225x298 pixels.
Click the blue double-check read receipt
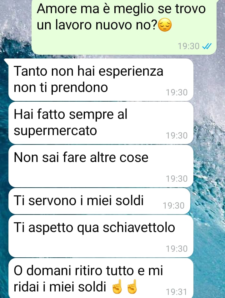pyautogui.click(x=207, y=46)
